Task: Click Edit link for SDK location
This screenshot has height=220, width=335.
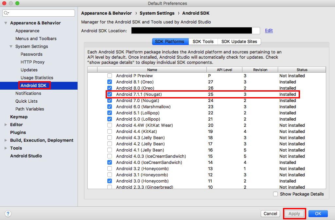Action: coord(269,30)
